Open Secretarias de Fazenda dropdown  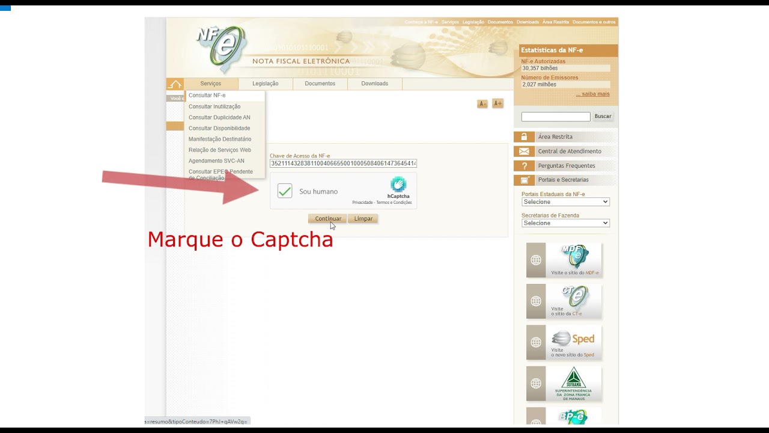coord(565,223)
